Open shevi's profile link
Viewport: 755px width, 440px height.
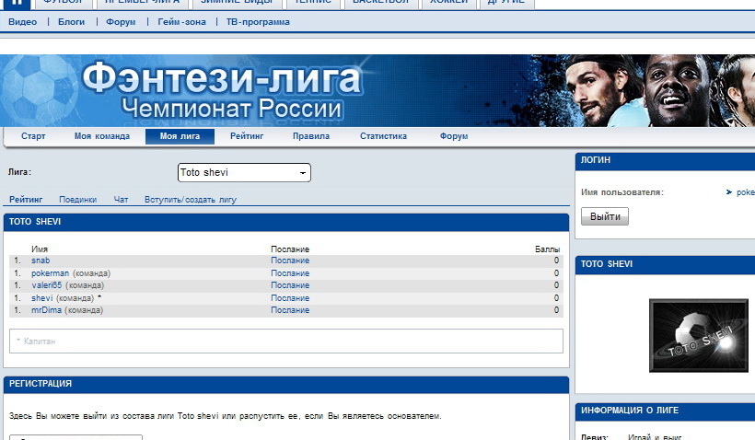(x=41, y=298)
